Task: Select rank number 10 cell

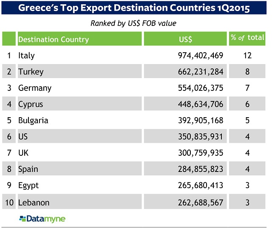Action: [x=9, y=203]
